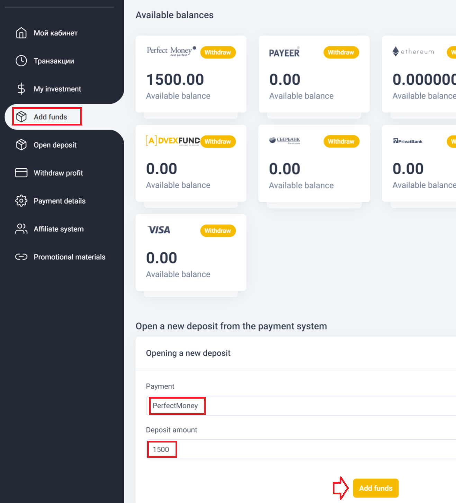Click the box icon beside Add funds
This screenshot has height=503, width=456.
click(x=21, y=117)
